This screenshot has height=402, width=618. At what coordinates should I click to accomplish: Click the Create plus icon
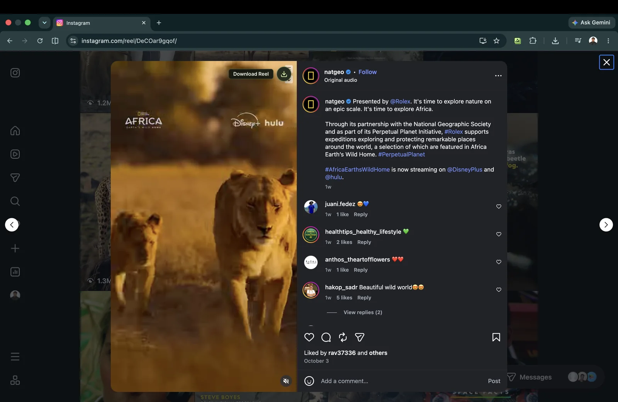tap(15, 248)
